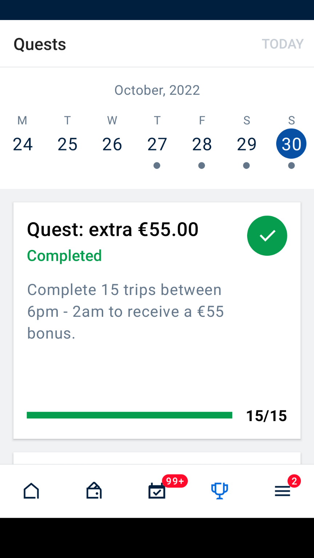314x558 pixels.
Task: Select Monday 24 in the week strip
Action: coord(23,144)
